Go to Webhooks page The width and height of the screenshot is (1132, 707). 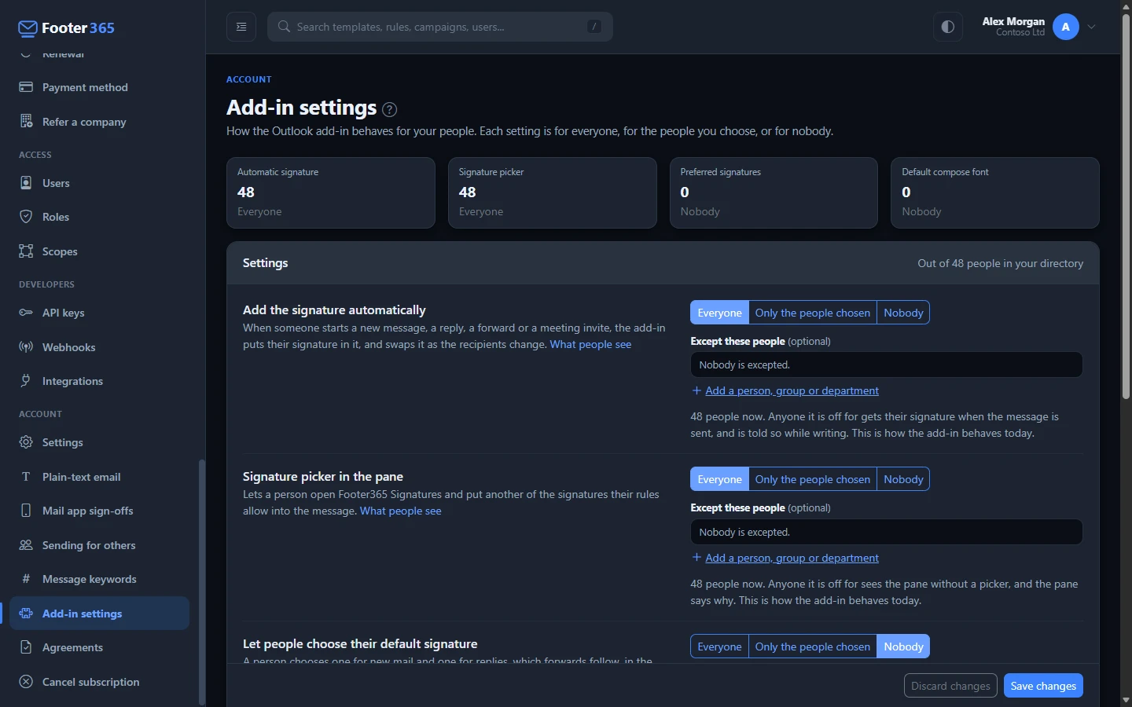click(x=99, y=347)
